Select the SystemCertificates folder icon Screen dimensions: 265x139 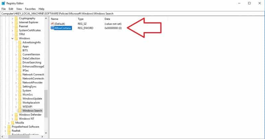[x=16, y=30]
